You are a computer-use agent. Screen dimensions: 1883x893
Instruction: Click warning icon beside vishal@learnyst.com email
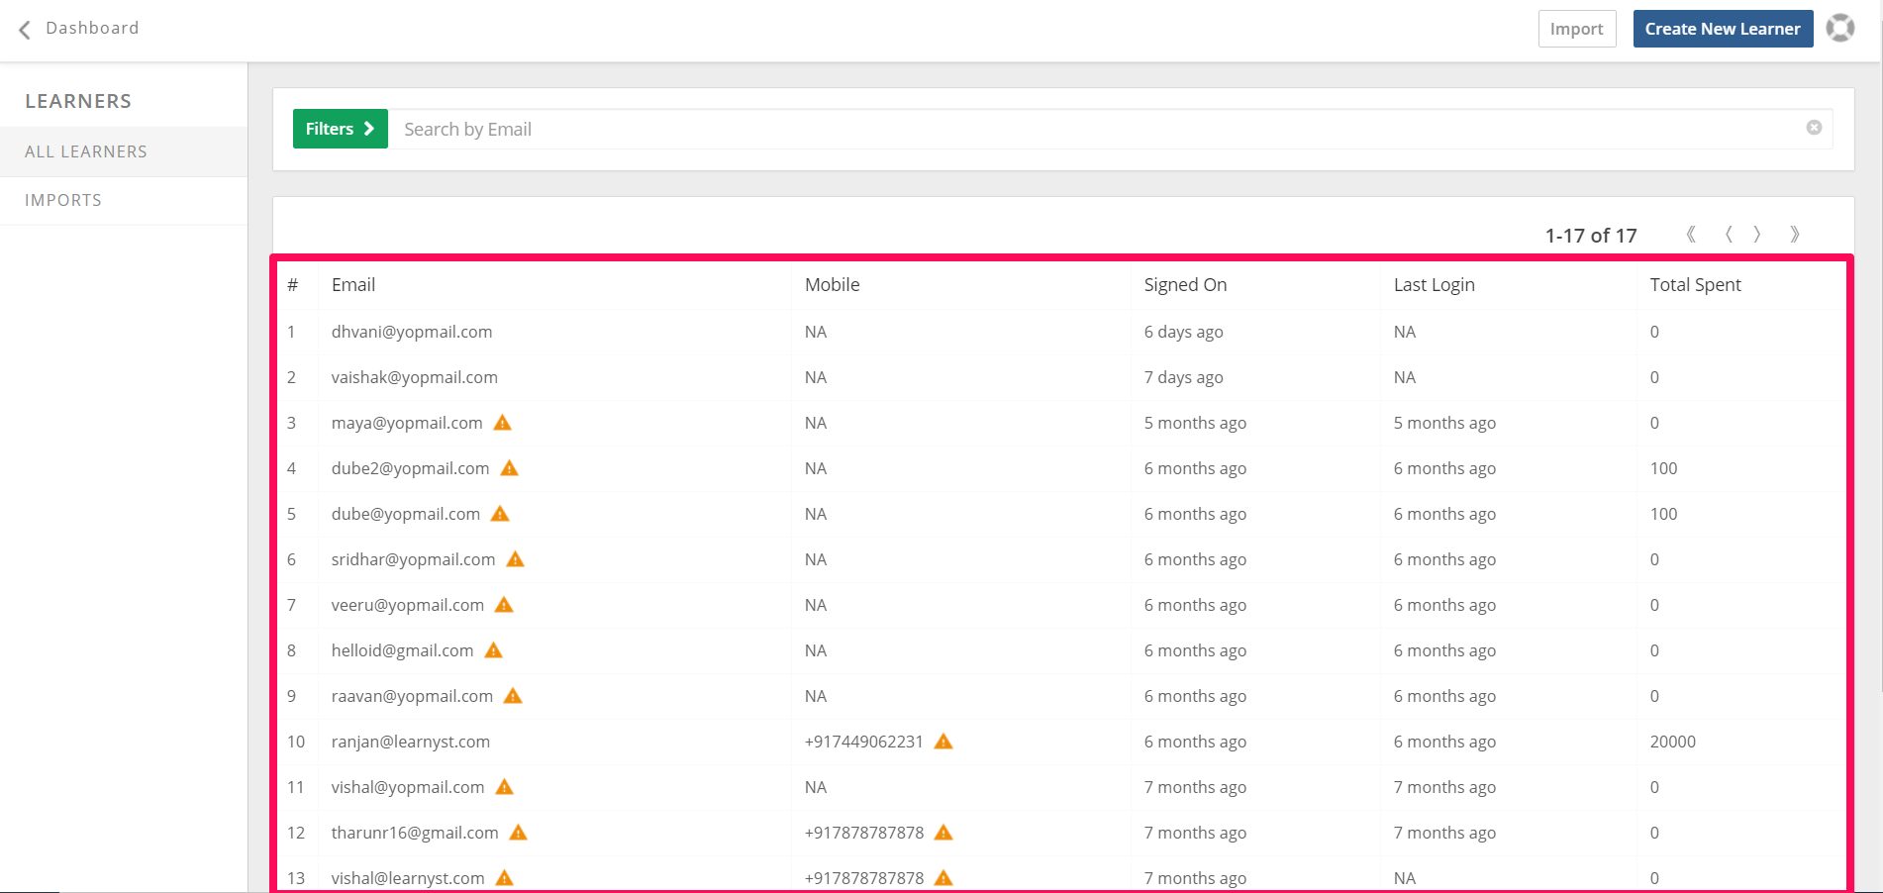point(505,878)
